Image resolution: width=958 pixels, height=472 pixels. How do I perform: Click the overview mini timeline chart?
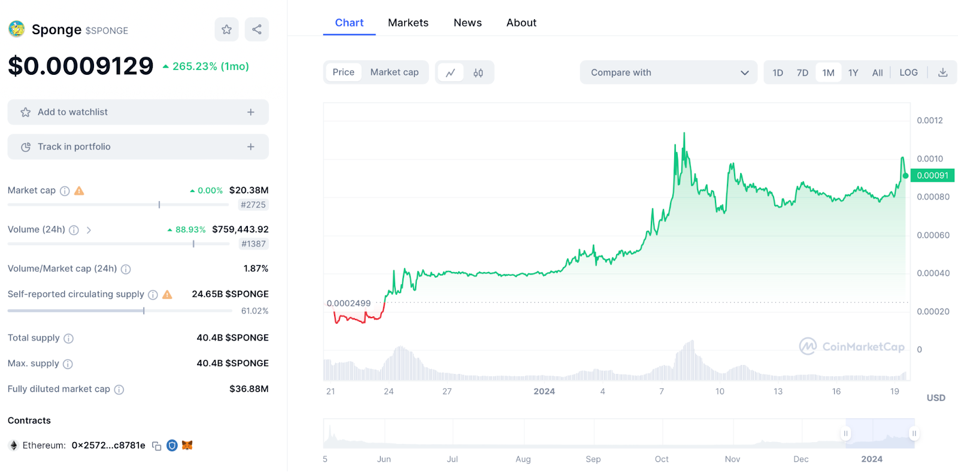tap(619, 434)
